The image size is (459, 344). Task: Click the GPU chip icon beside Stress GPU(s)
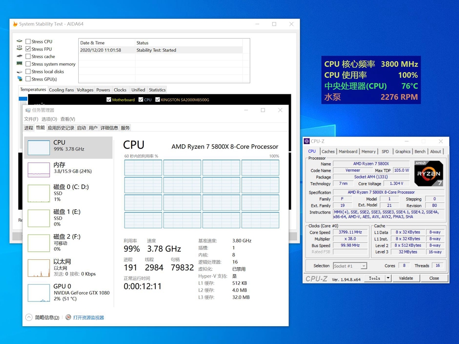tap(20, 79)
